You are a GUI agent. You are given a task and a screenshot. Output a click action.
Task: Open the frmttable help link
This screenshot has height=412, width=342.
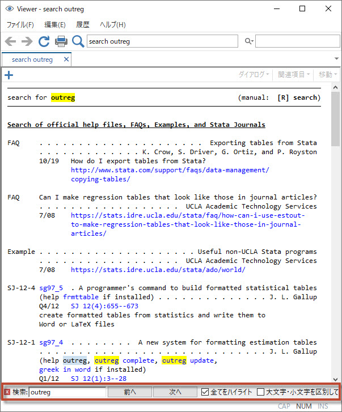click(81, 297)
